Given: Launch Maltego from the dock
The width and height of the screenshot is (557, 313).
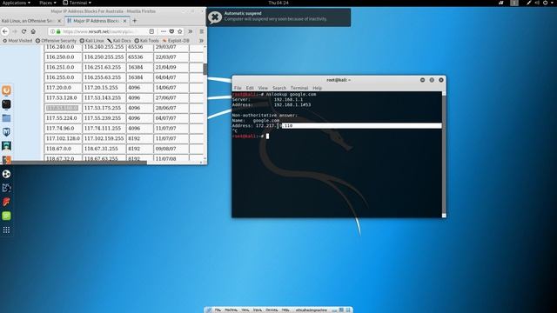Looking at the screenshot, I should (x=6, y=174).
